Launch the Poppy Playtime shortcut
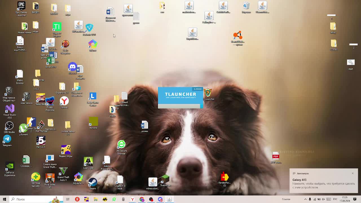 tap(50, 104)
